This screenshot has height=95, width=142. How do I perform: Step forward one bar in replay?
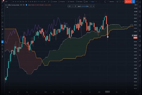(75, 6)
